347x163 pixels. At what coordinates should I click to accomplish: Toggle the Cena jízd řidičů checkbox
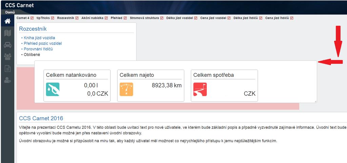click(x=292, y=18)
